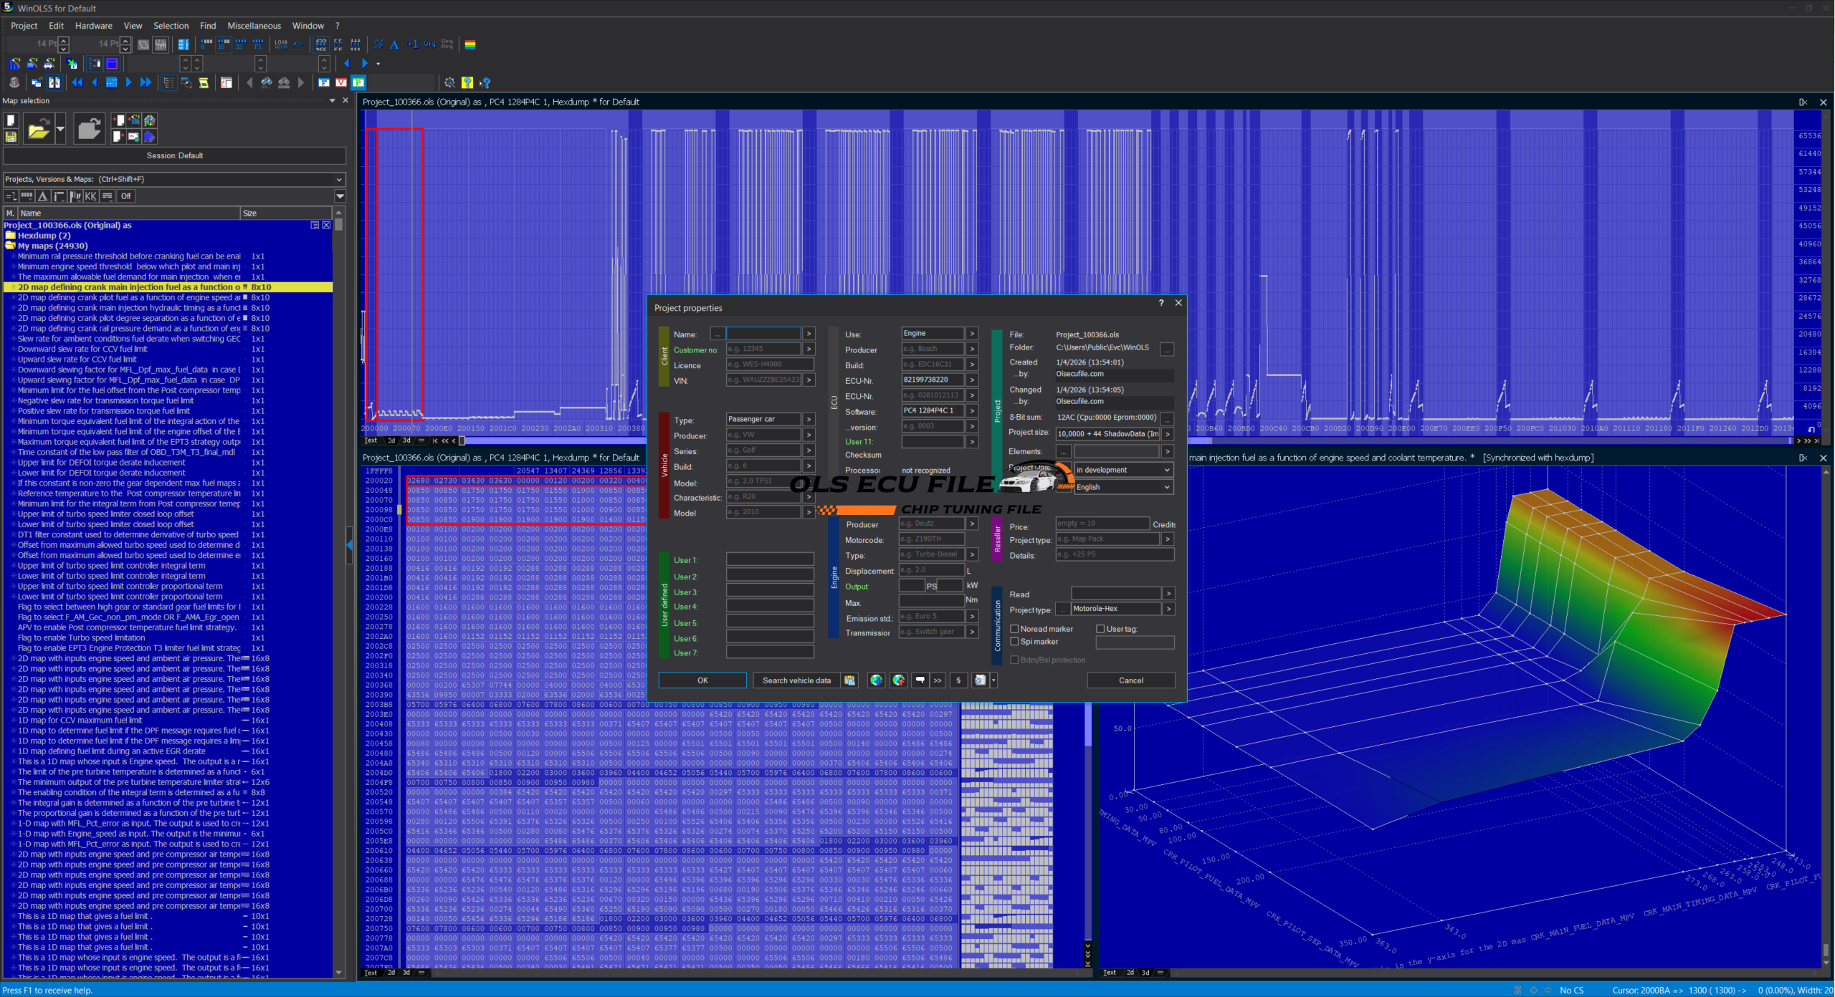
Task: Click the Search vehicle data button
Action: point(796,680)
